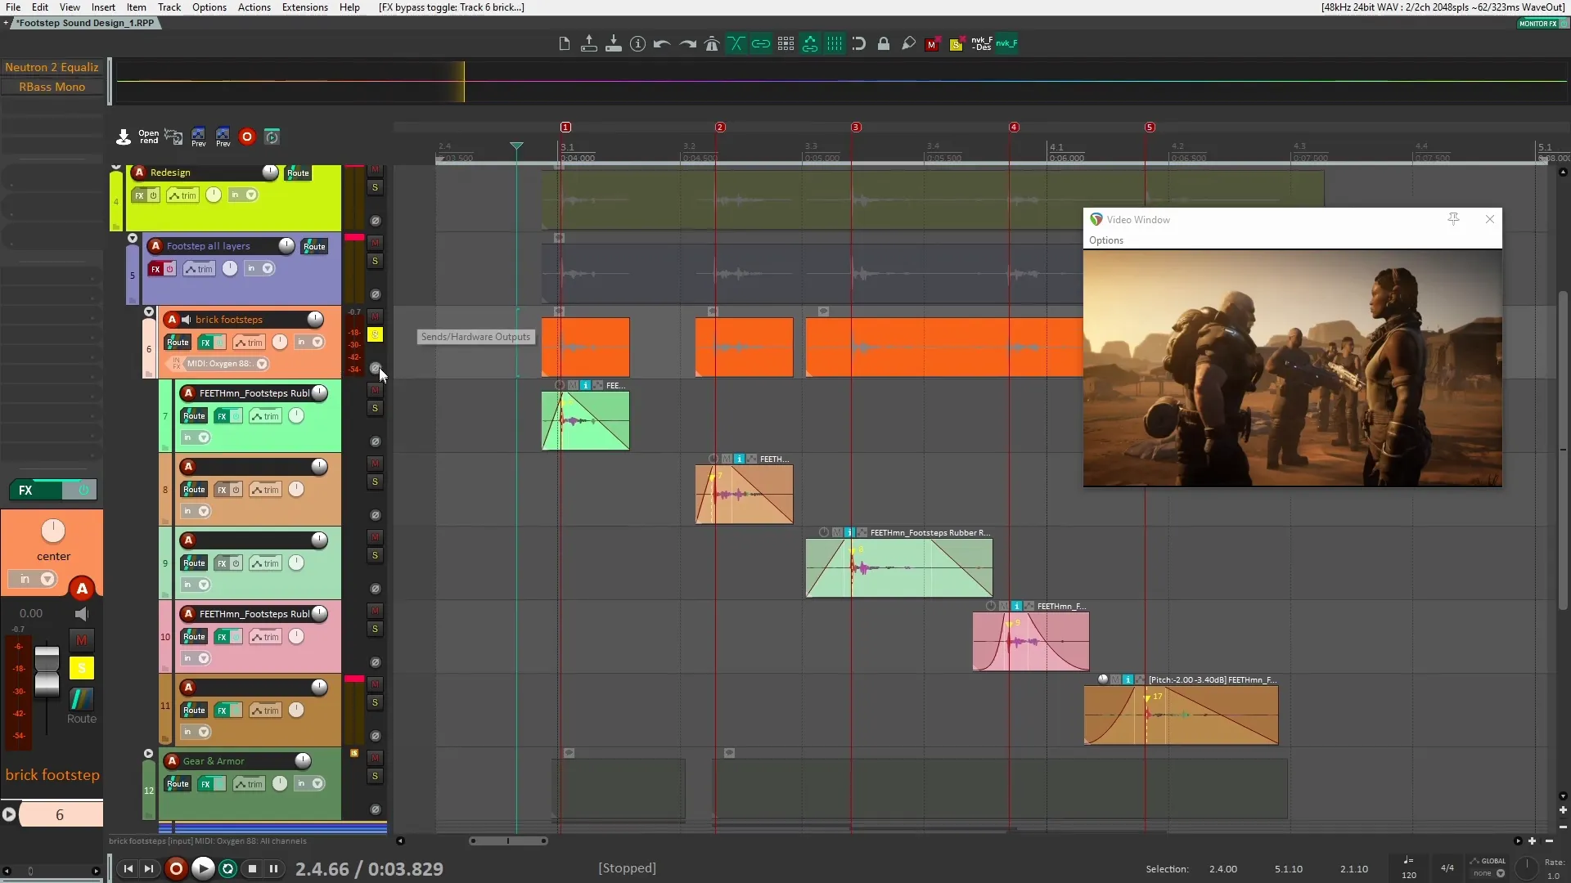1571x883 pixels.
Task: Solo the Footstep all layers track
Action: tap(376, 262)
